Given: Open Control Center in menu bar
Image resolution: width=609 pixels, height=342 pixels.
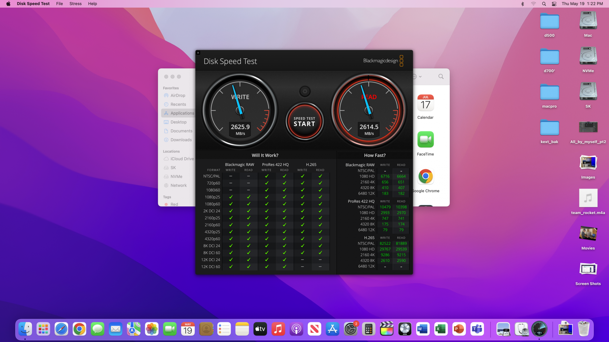Looking at the screenshot, I should pos(554,4).
